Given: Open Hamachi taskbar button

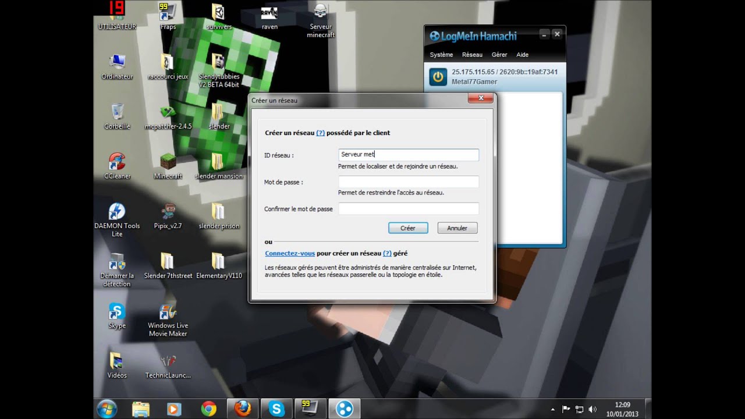Looking at the screenshot, I should click(345, 409).
